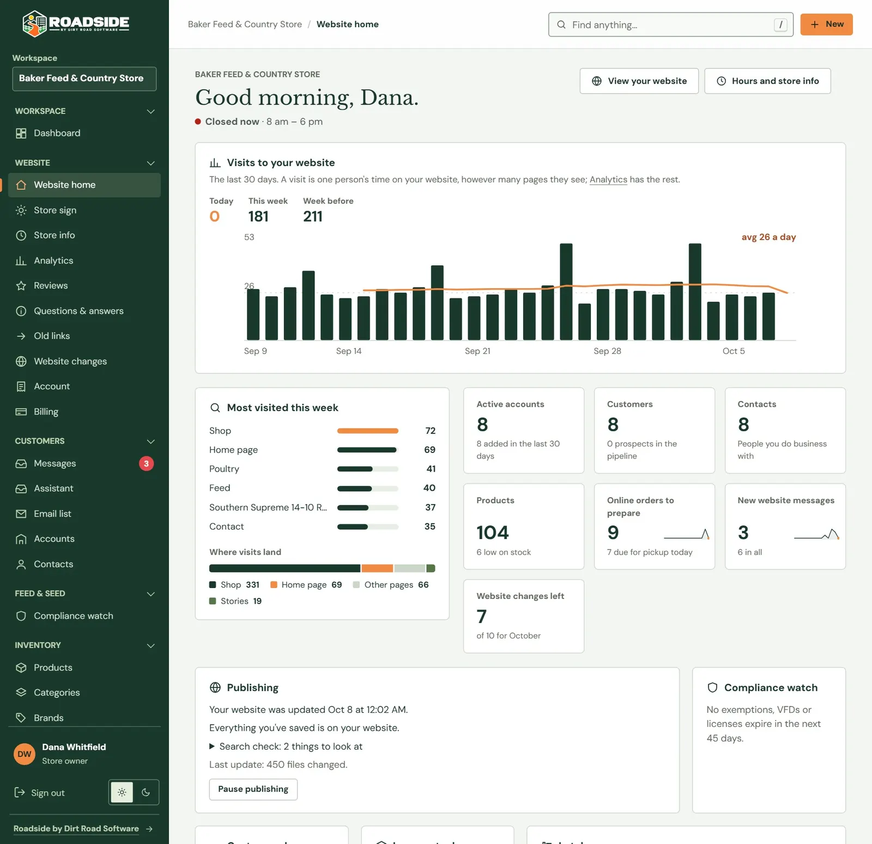Open Questions & answers in the sidebar
The height and width of the screenshot is (844, 872).
tap(84, 311)
